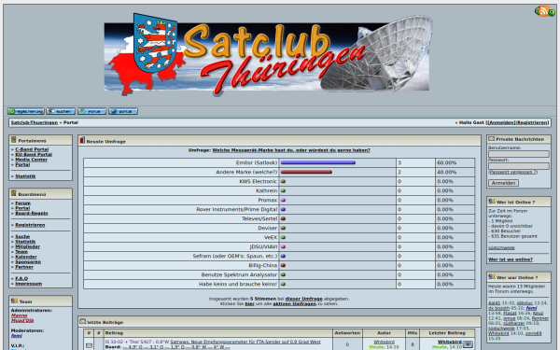
Task: Open 'Wer ist wo online?' link
Action: click(x=511, y=259)
